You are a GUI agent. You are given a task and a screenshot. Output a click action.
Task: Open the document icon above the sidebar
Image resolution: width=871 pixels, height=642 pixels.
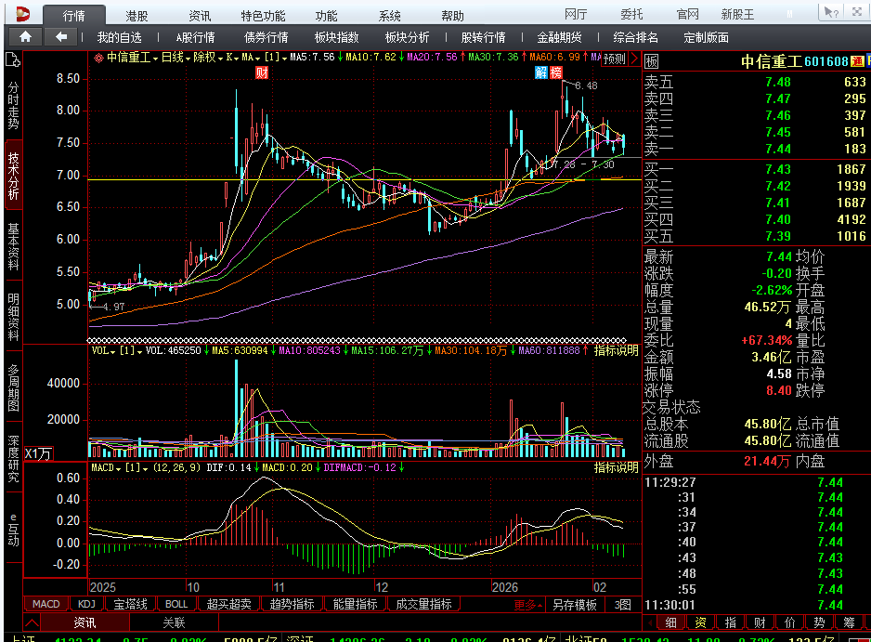(13, 59)
